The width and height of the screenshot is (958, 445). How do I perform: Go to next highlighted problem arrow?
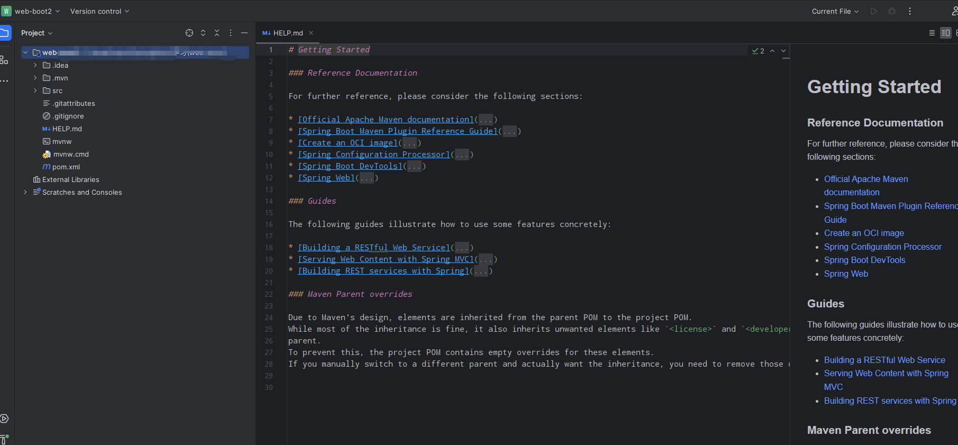783,51
